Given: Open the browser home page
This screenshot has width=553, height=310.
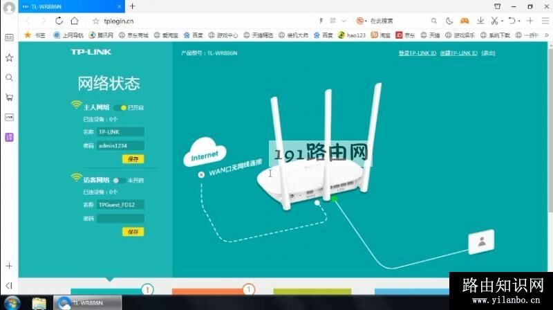Looking at the screenshot, I should pos(75,21).
